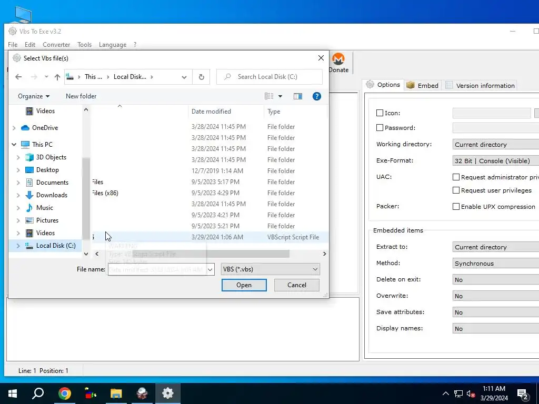
Task: Click the Cancel button
Action: [x=297, y=285]
